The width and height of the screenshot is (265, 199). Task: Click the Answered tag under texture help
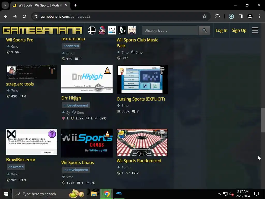tap(71, 46)
